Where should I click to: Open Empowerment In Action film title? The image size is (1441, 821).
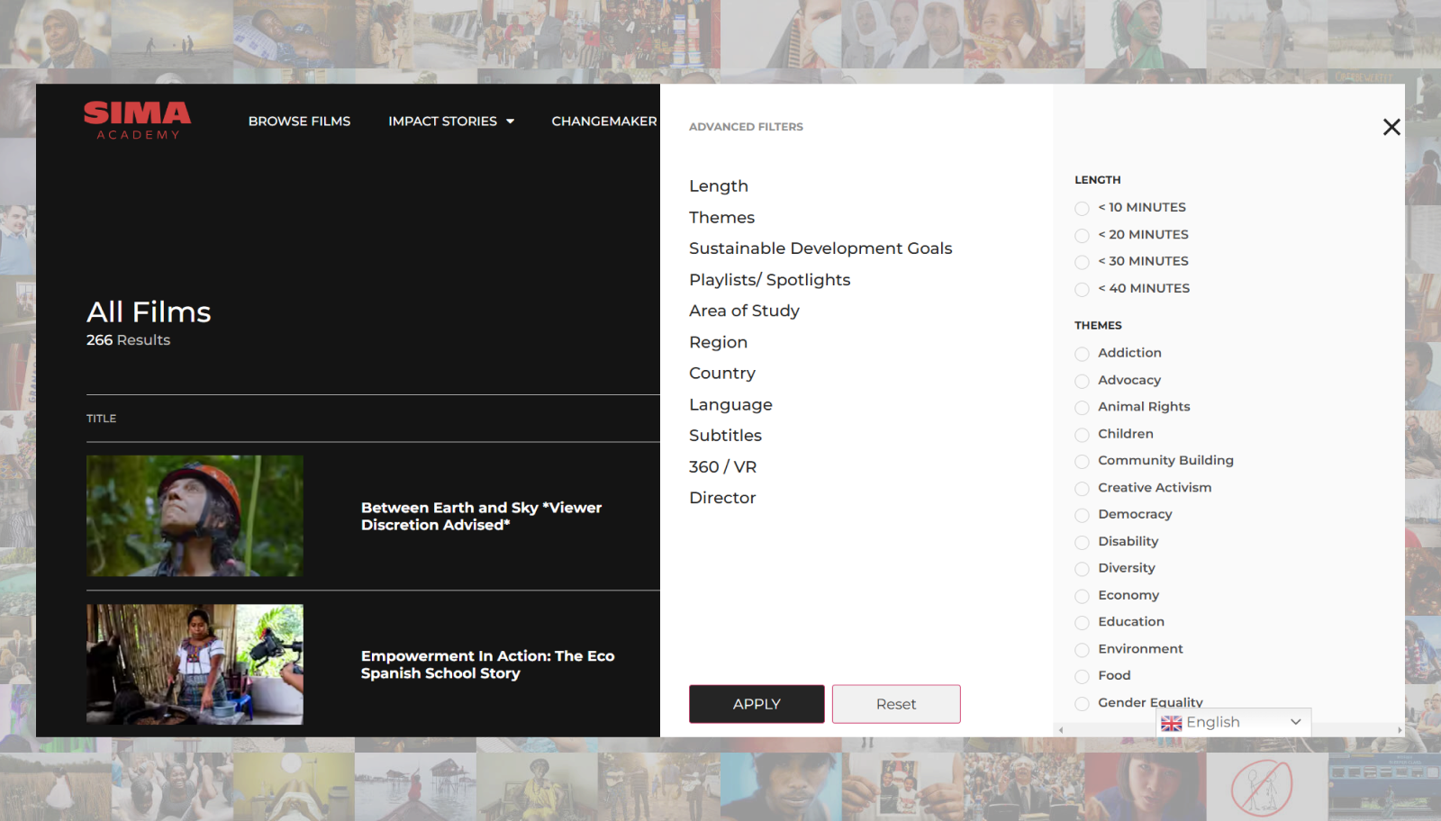click(487, 664)
